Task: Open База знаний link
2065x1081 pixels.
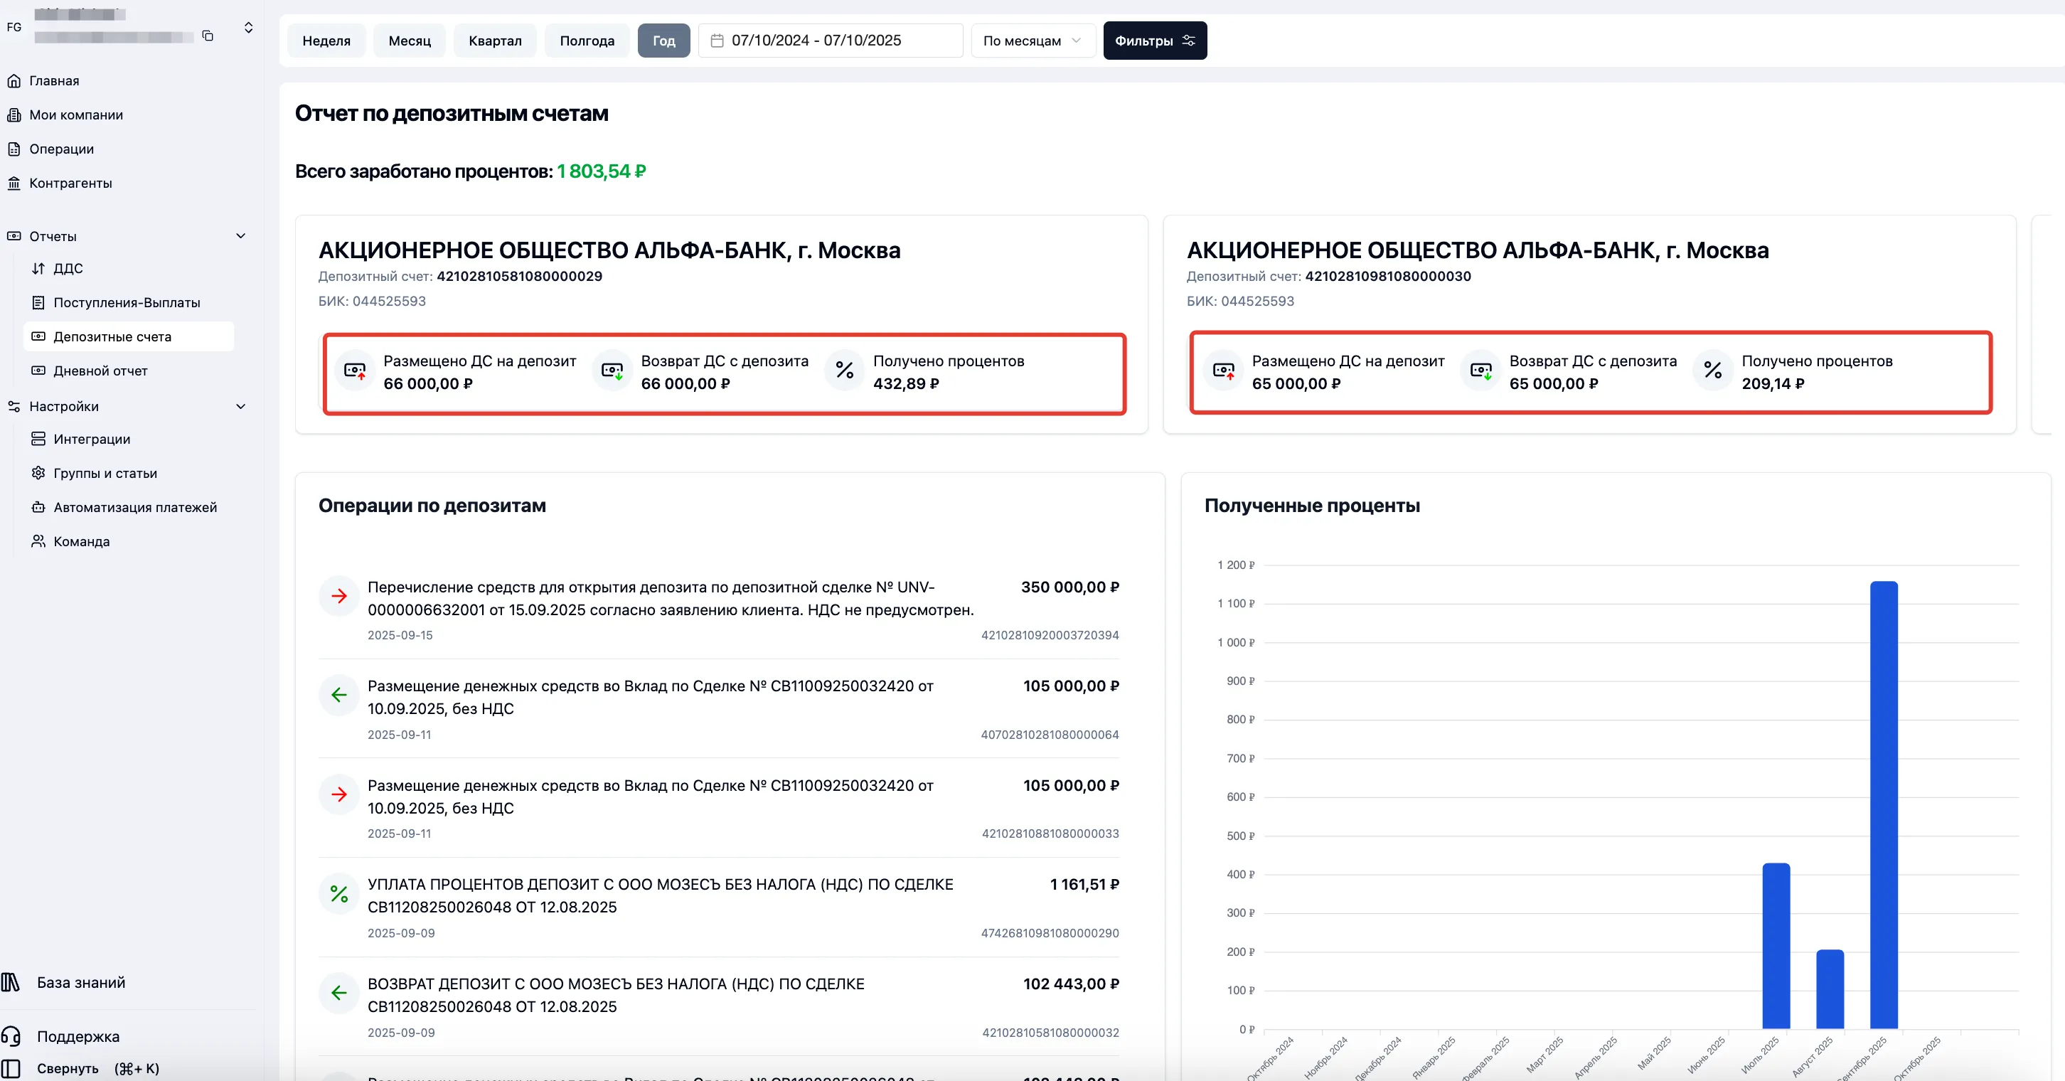Action: pos(81,982)
